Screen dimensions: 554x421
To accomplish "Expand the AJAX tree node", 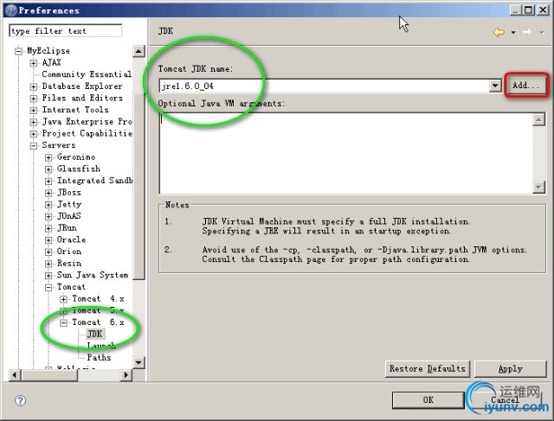I will [33, 63].
